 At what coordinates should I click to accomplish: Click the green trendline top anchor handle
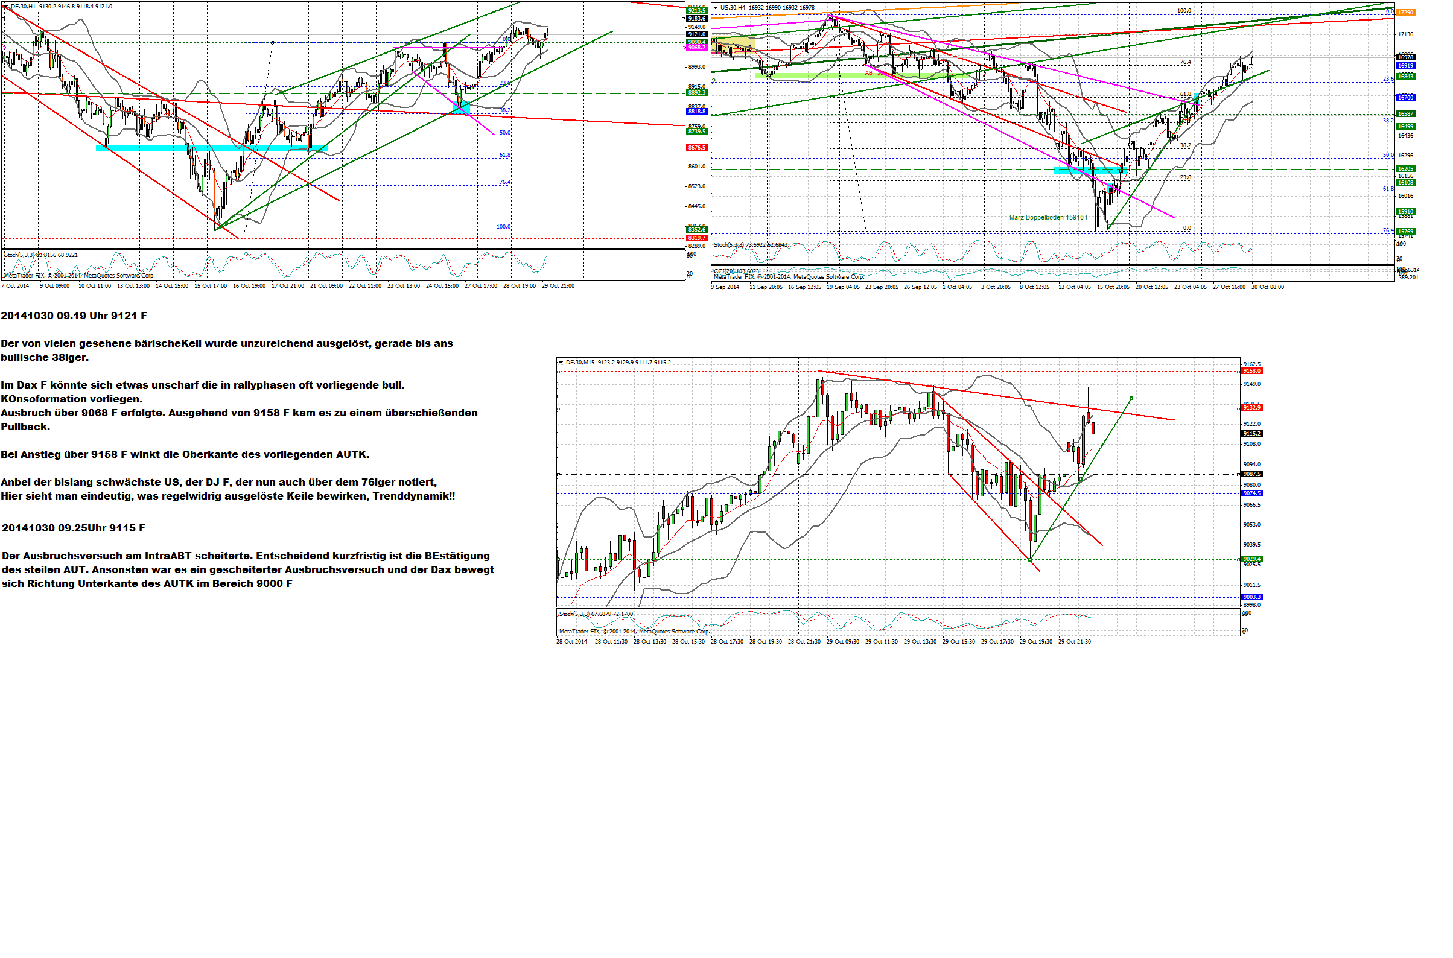click(1131, 399)
